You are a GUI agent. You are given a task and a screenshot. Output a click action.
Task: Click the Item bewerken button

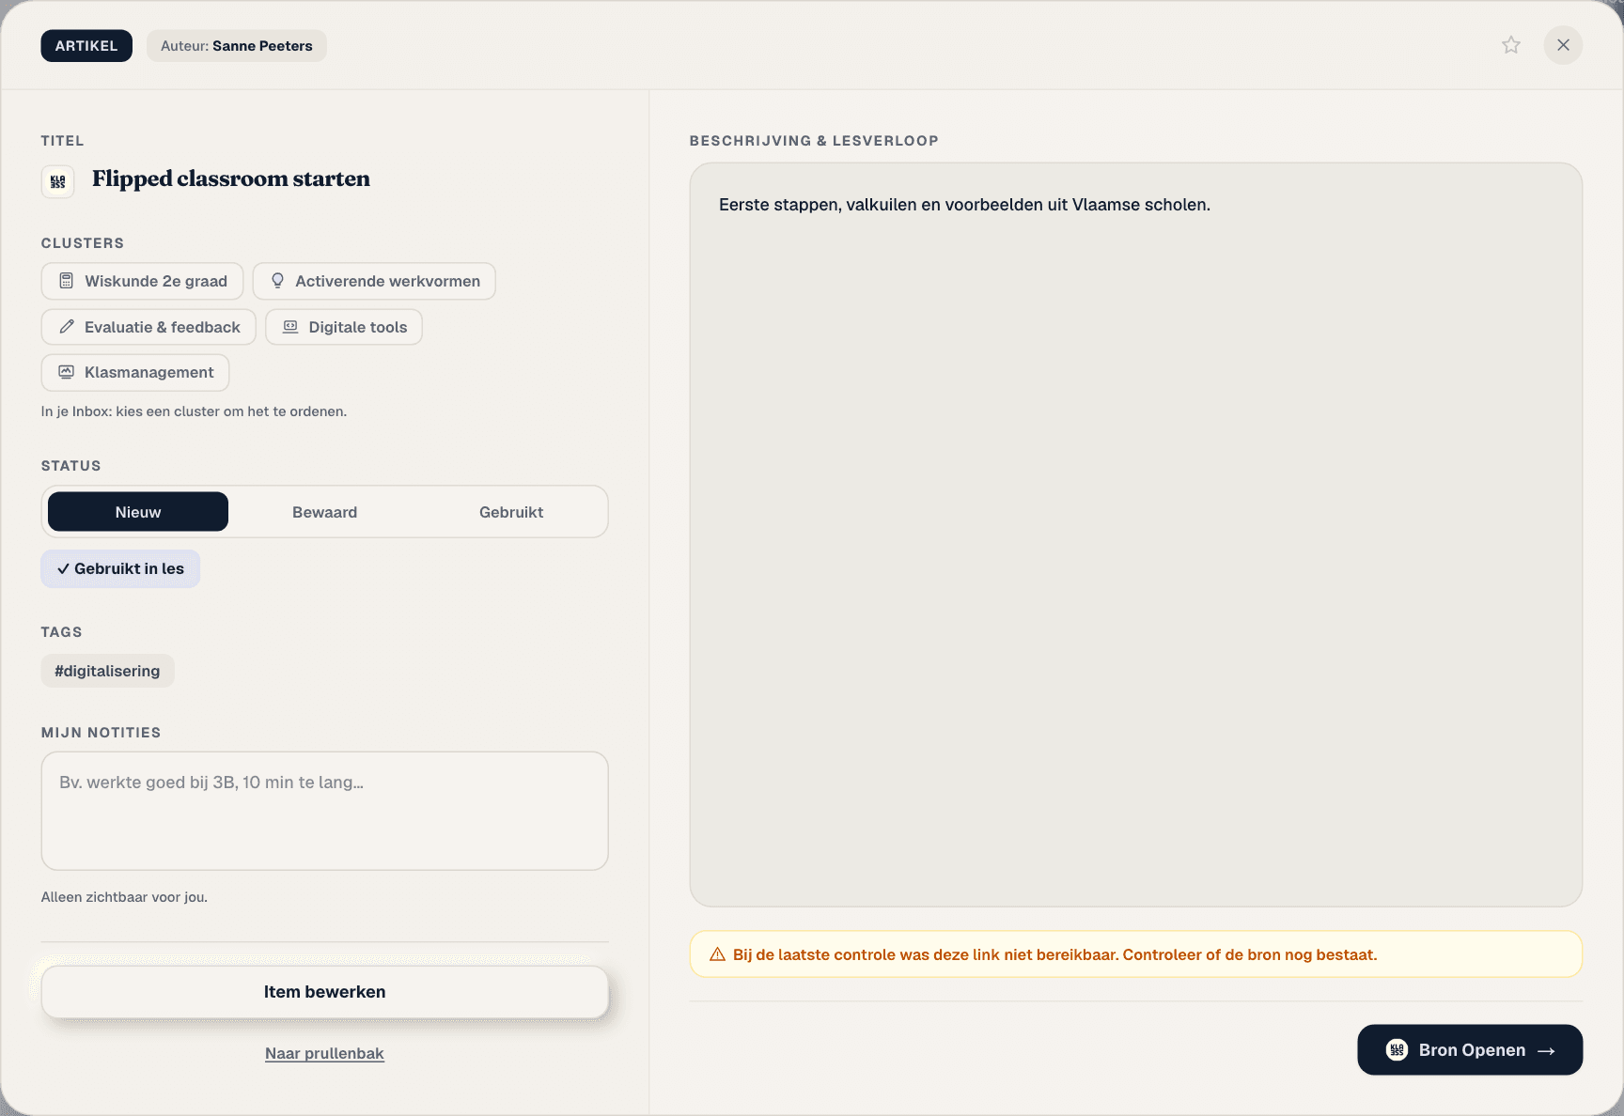(324, 992)
